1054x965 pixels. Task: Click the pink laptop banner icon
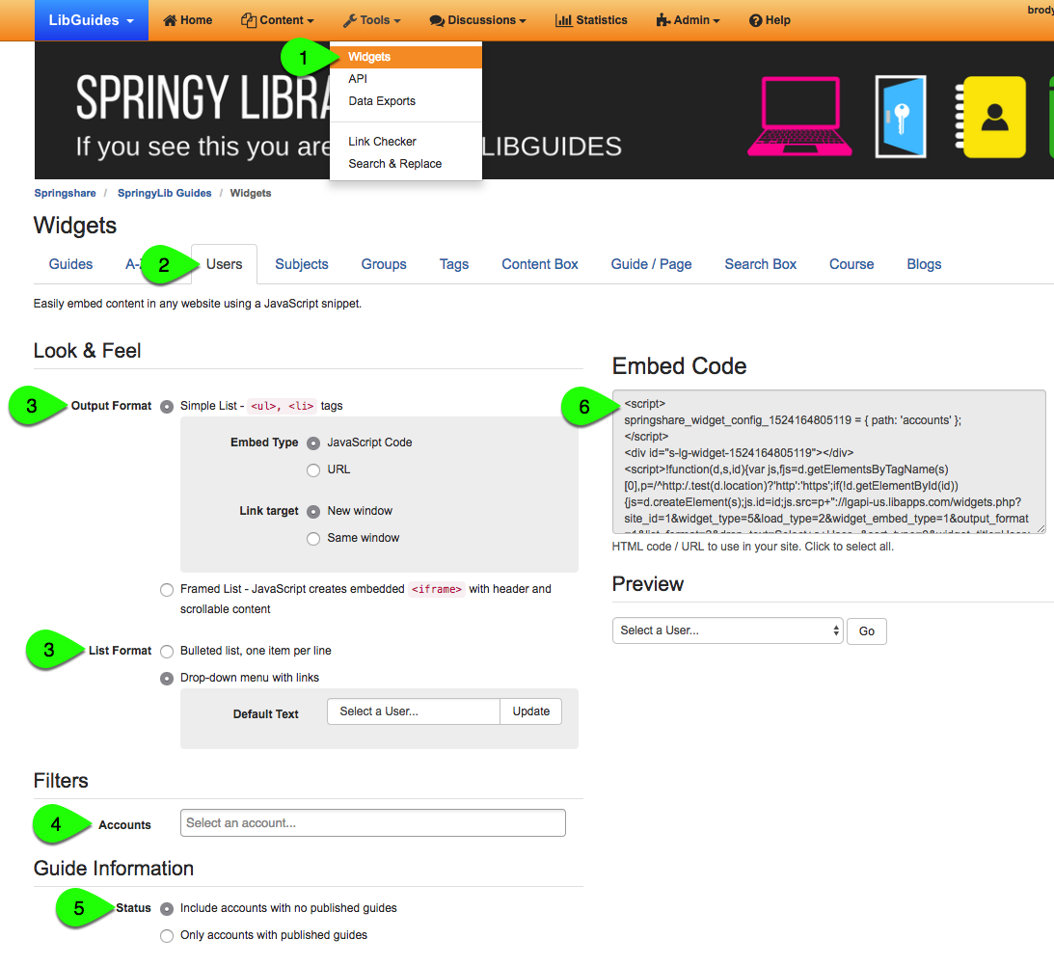pos(800,117)
